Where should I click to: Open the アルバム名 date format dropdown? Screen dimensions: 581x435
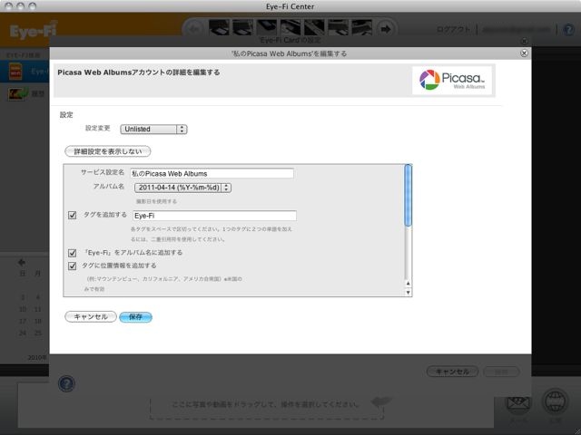coord(182,188)
